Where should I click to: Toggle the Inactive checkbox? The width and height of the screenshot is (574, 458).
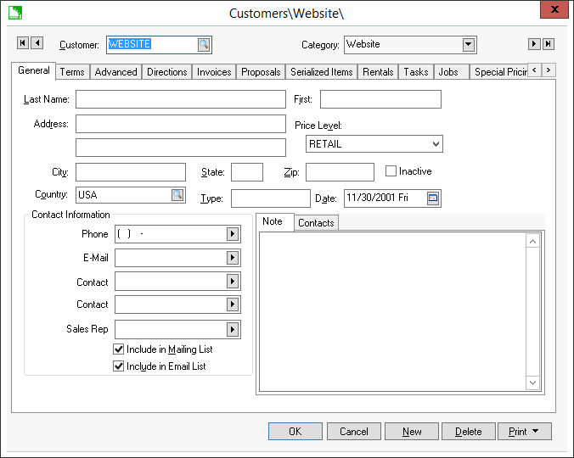pyautogui.click(x=391, y=171)
